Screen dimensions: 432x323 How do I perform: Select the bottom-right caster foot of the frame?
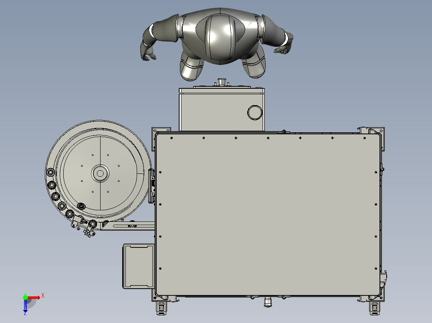click(374, 308)
